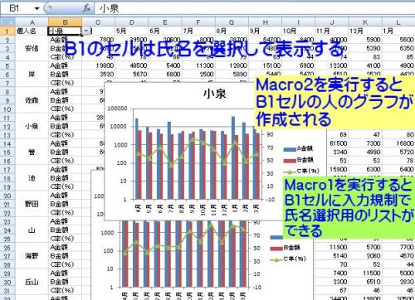Select the cell with value 16800
Viewport: 415px width, 300px height.
tap(398, 143)
